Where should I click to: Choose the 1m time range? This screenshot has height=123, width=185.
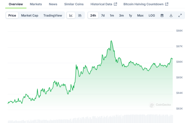112,15
